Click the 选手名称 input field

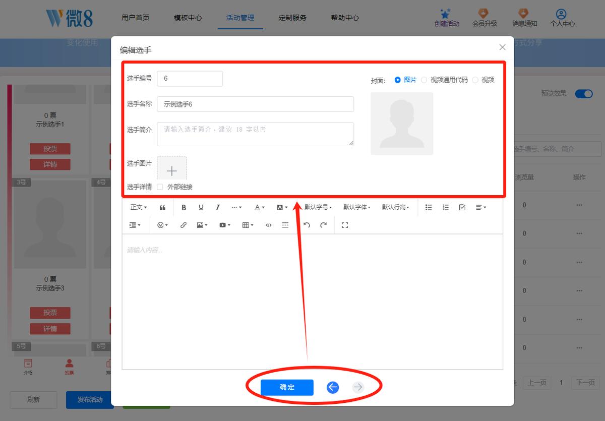(256, 104)
